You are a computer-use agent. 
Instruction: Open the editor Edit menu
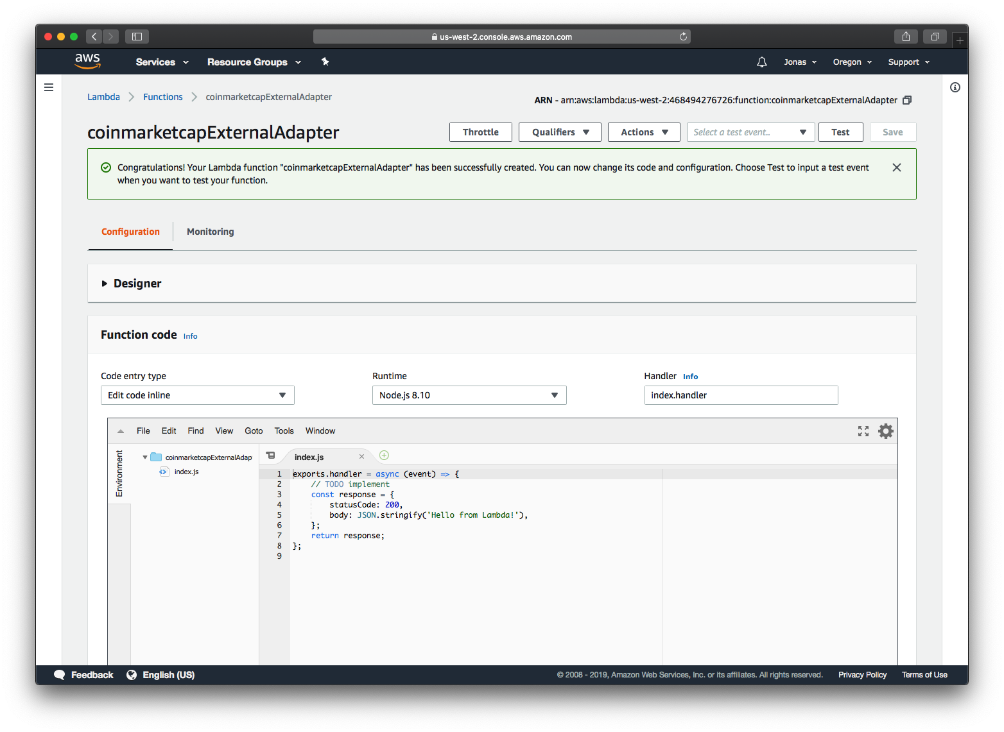(169, 431)
